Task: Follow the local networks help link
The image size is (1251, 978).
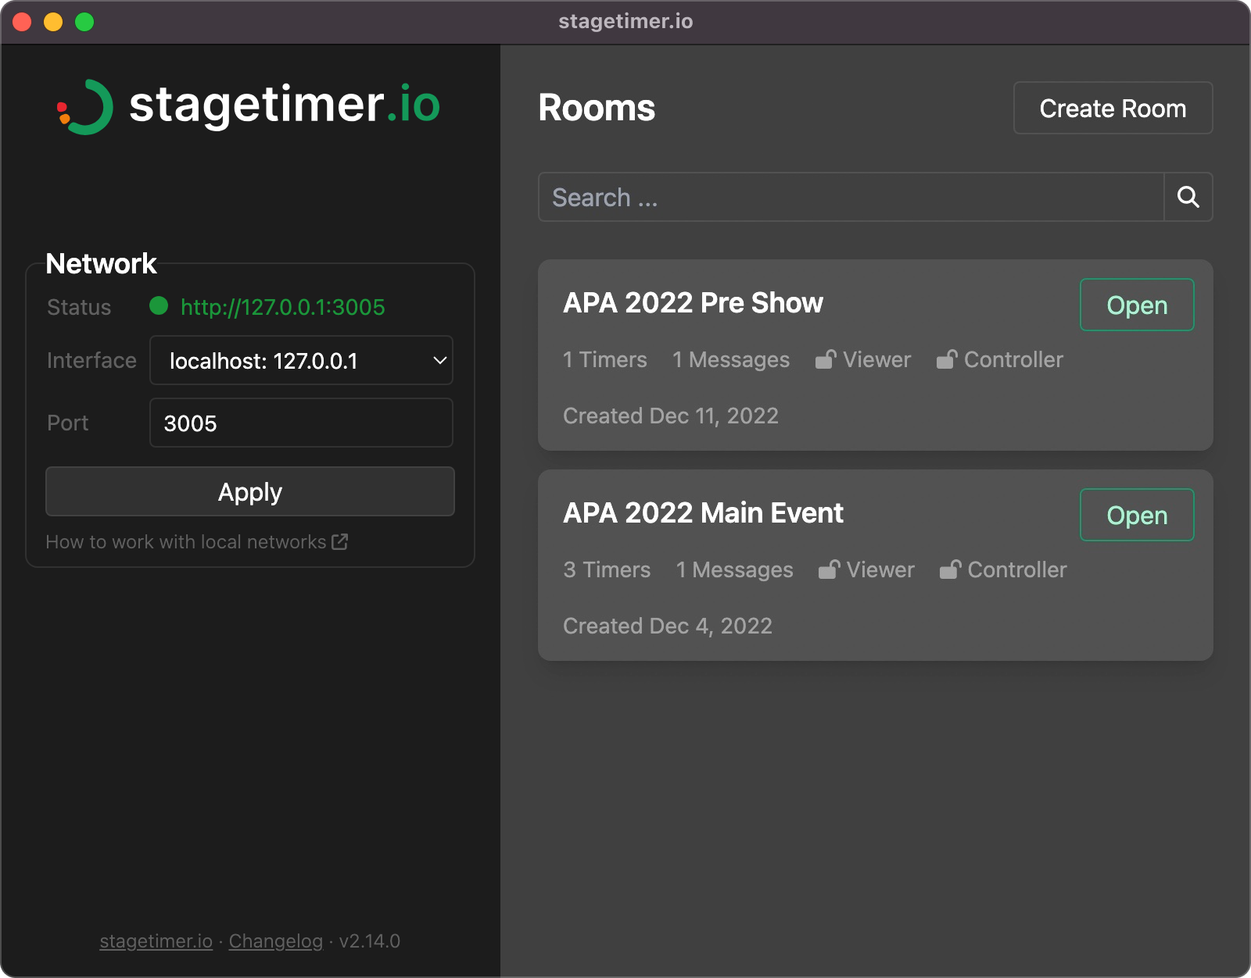Action: 186,541
